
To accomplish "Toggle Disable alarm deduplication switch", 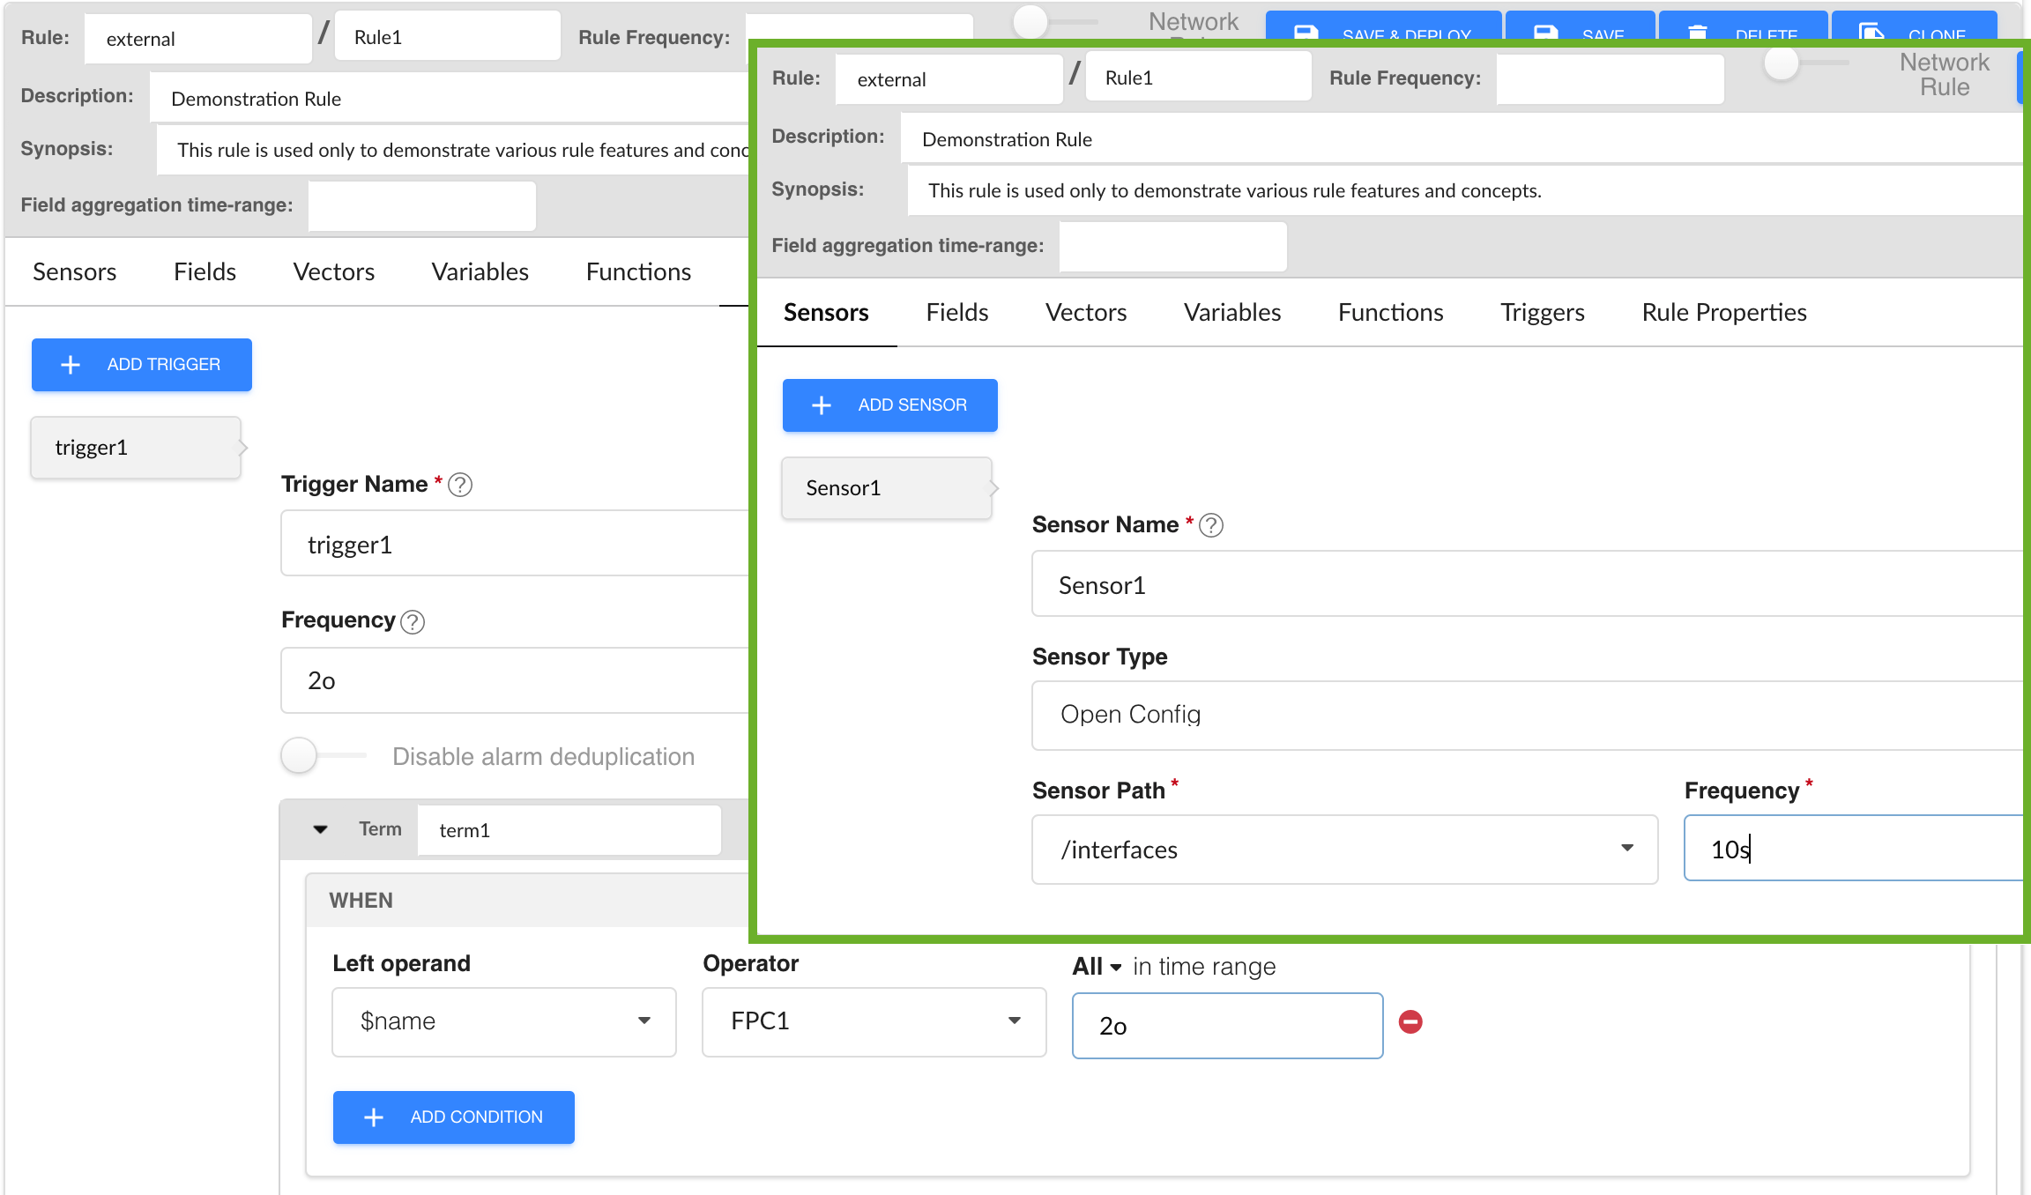I will [x=301, y=756].
